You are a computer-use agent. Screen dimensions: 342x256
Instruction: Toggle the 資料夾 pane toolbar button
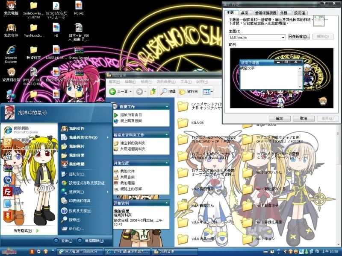(189, 92)
